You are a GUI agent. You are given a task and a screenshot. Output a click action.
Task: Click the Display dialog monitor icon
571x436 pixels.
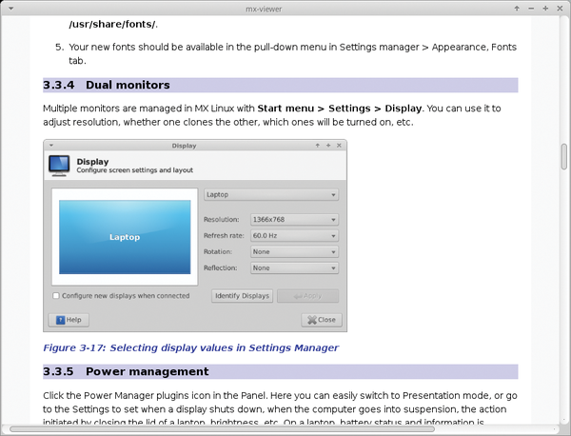pos(59,166)
